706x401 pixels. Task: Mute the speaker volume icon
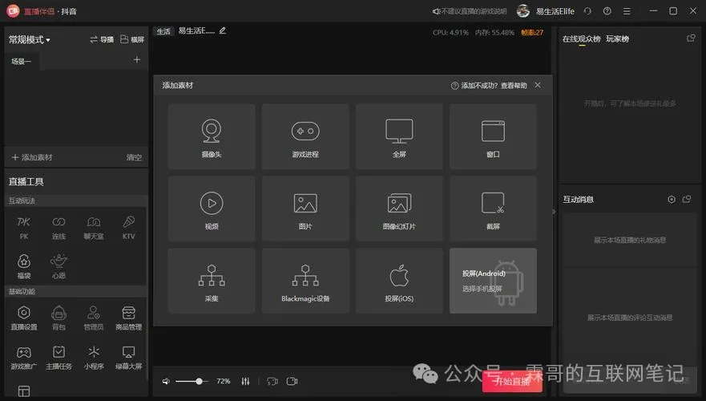pyautogui.click(x=166, y=381)
